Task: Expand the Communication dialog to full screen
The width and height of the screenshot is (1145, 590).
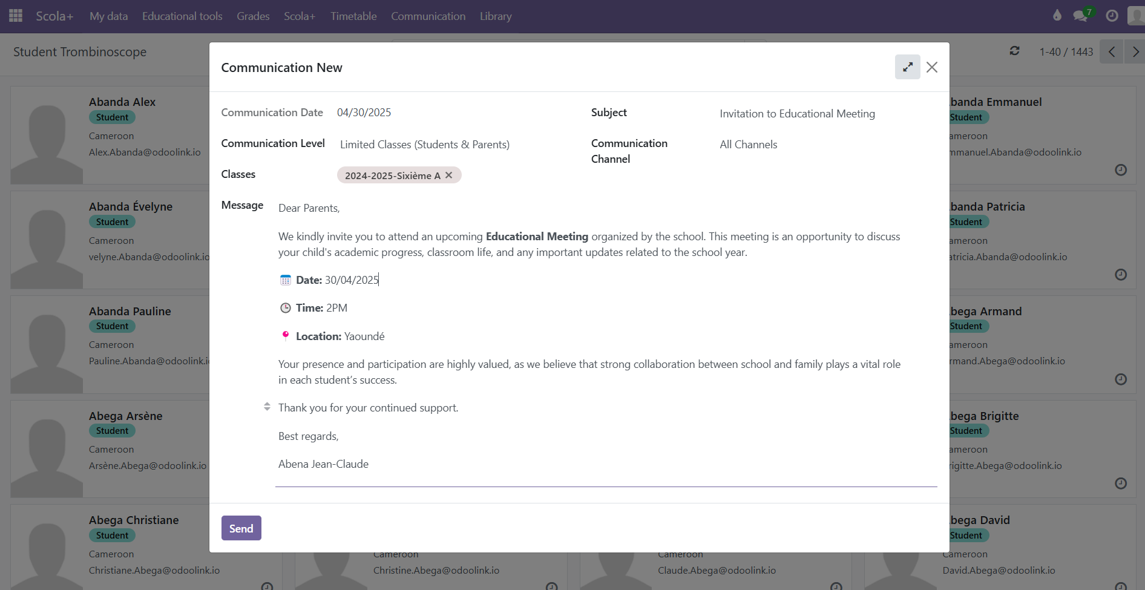Action: (x=907, y=67)
